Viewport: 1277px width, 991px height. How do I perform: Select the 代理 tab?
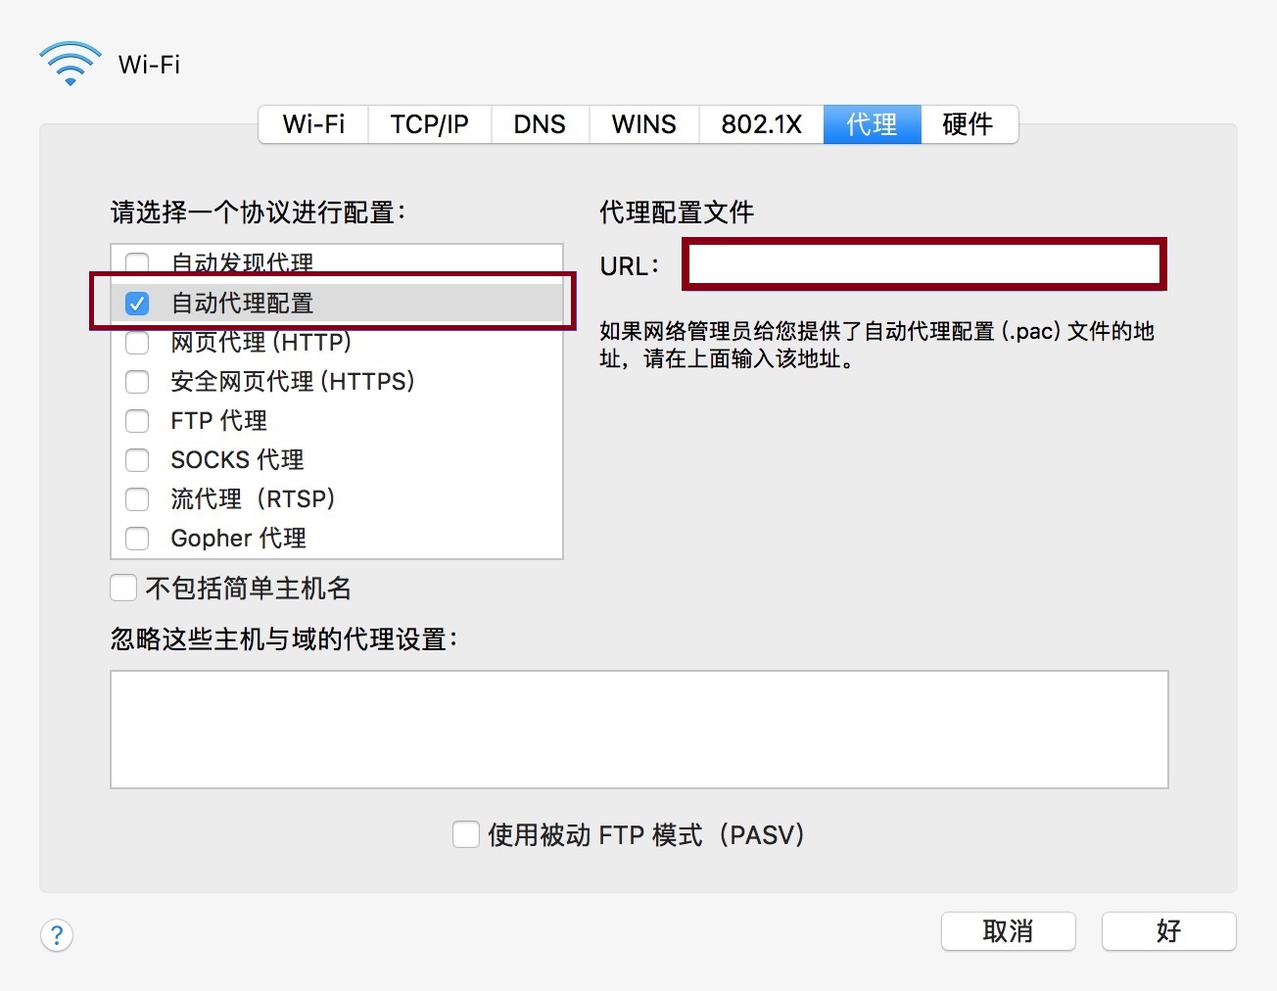click(x=872, y=124)
